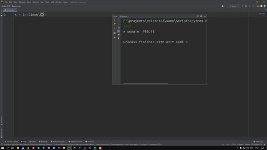This screenshot has height=150, width=267.
Task: Click the cursor position indicator in status bar
Action: coord(223,145)
